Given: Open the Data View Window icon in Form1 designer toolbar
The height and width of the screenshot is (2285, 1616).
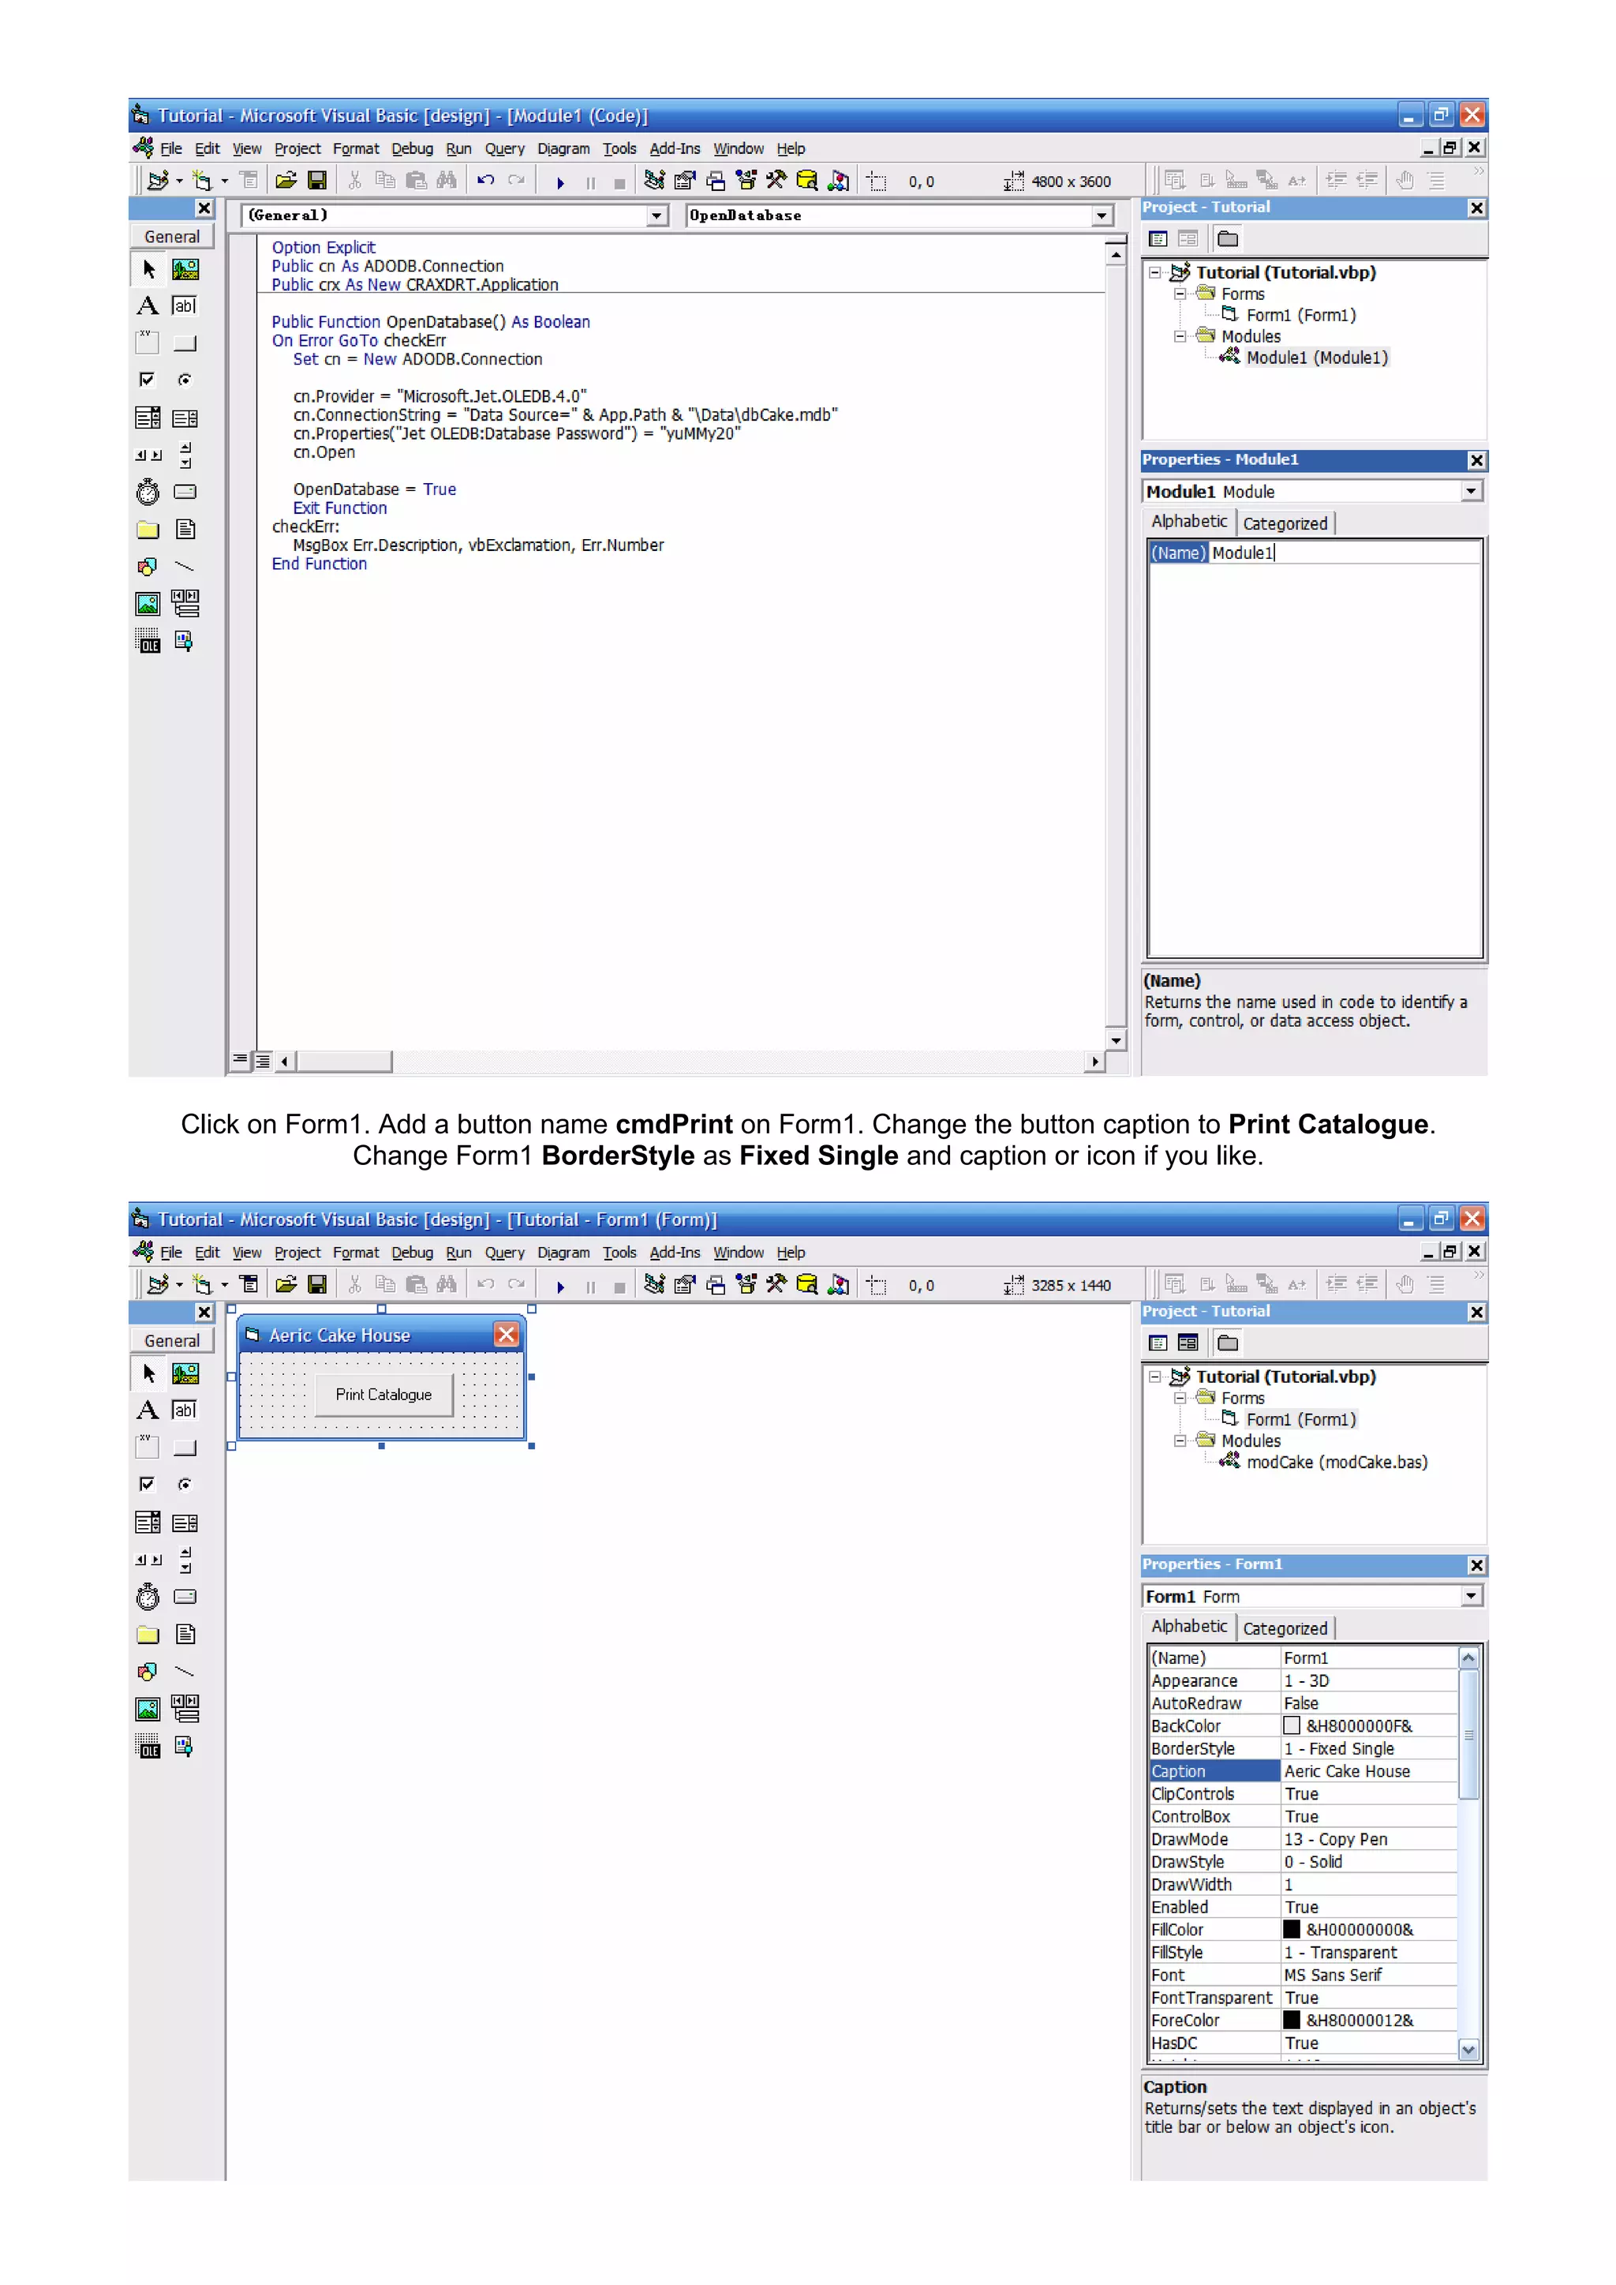Looking at the screenshot, I should click(x=807, y=1285).
